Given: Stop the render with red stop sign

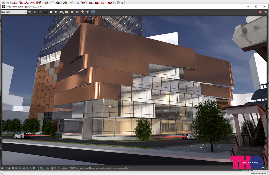Looking at the screenshot, I should (260, 12).
